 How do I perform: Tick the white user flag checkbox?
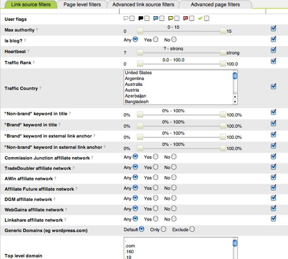coord(132,18)
